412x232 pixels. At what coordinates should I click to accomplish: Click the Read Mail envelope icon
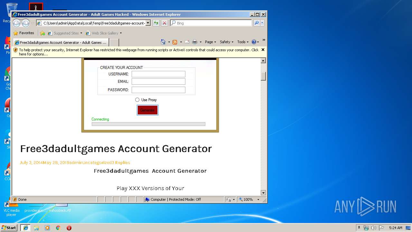[187, 42]
